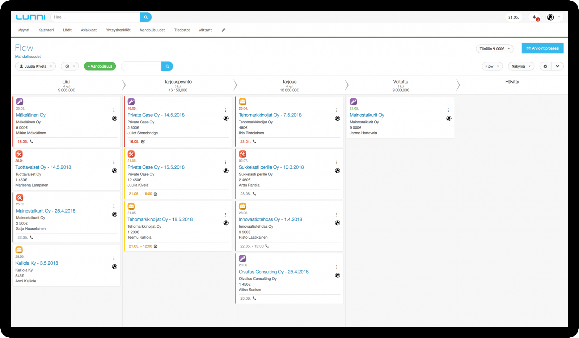
Task: Open Mittarit menu
Action: click(x=206, y=30)
